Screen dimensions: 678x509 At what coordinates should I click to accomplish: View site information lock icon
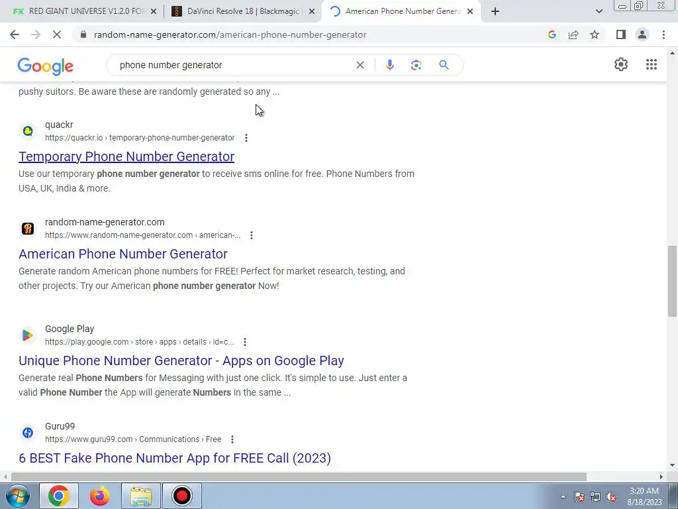(x=83, y=34)
